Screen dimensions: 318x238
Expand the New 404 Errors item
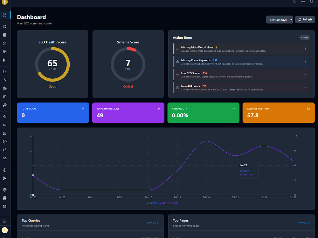pyautogui.click(x=241, y=88)
